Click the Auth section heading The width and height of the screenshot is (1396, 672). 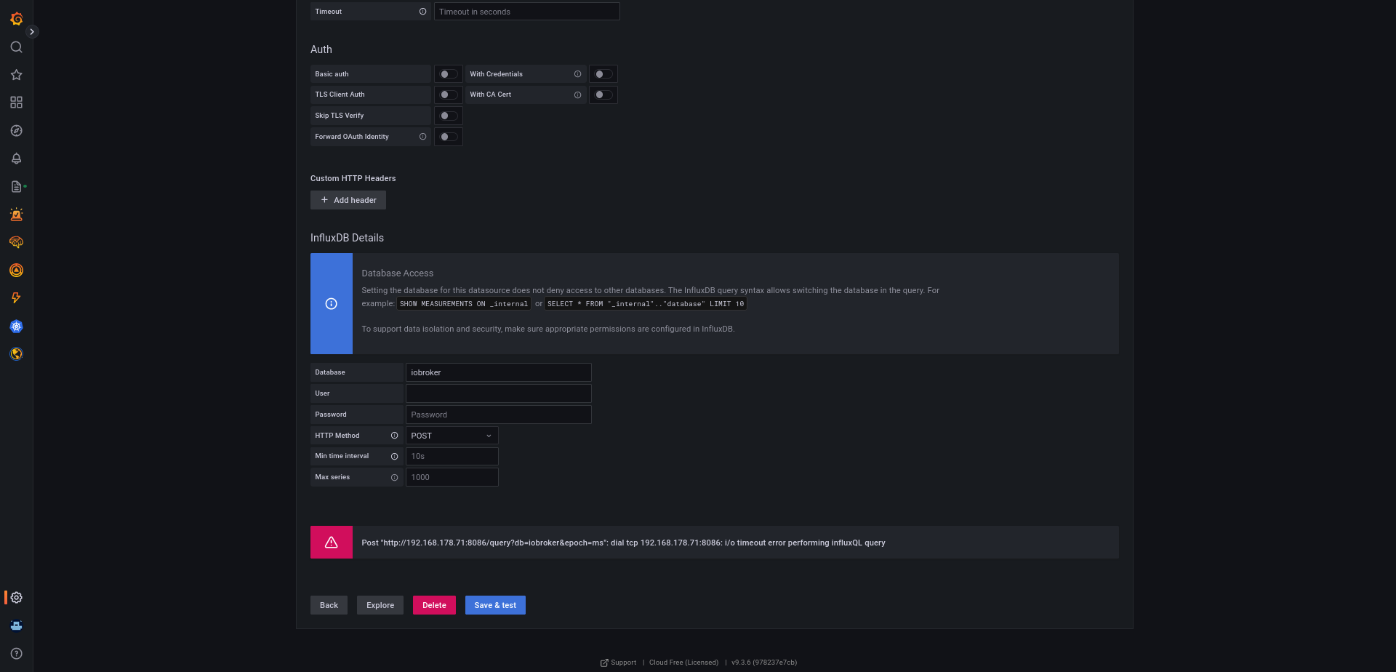coord(321,49)
